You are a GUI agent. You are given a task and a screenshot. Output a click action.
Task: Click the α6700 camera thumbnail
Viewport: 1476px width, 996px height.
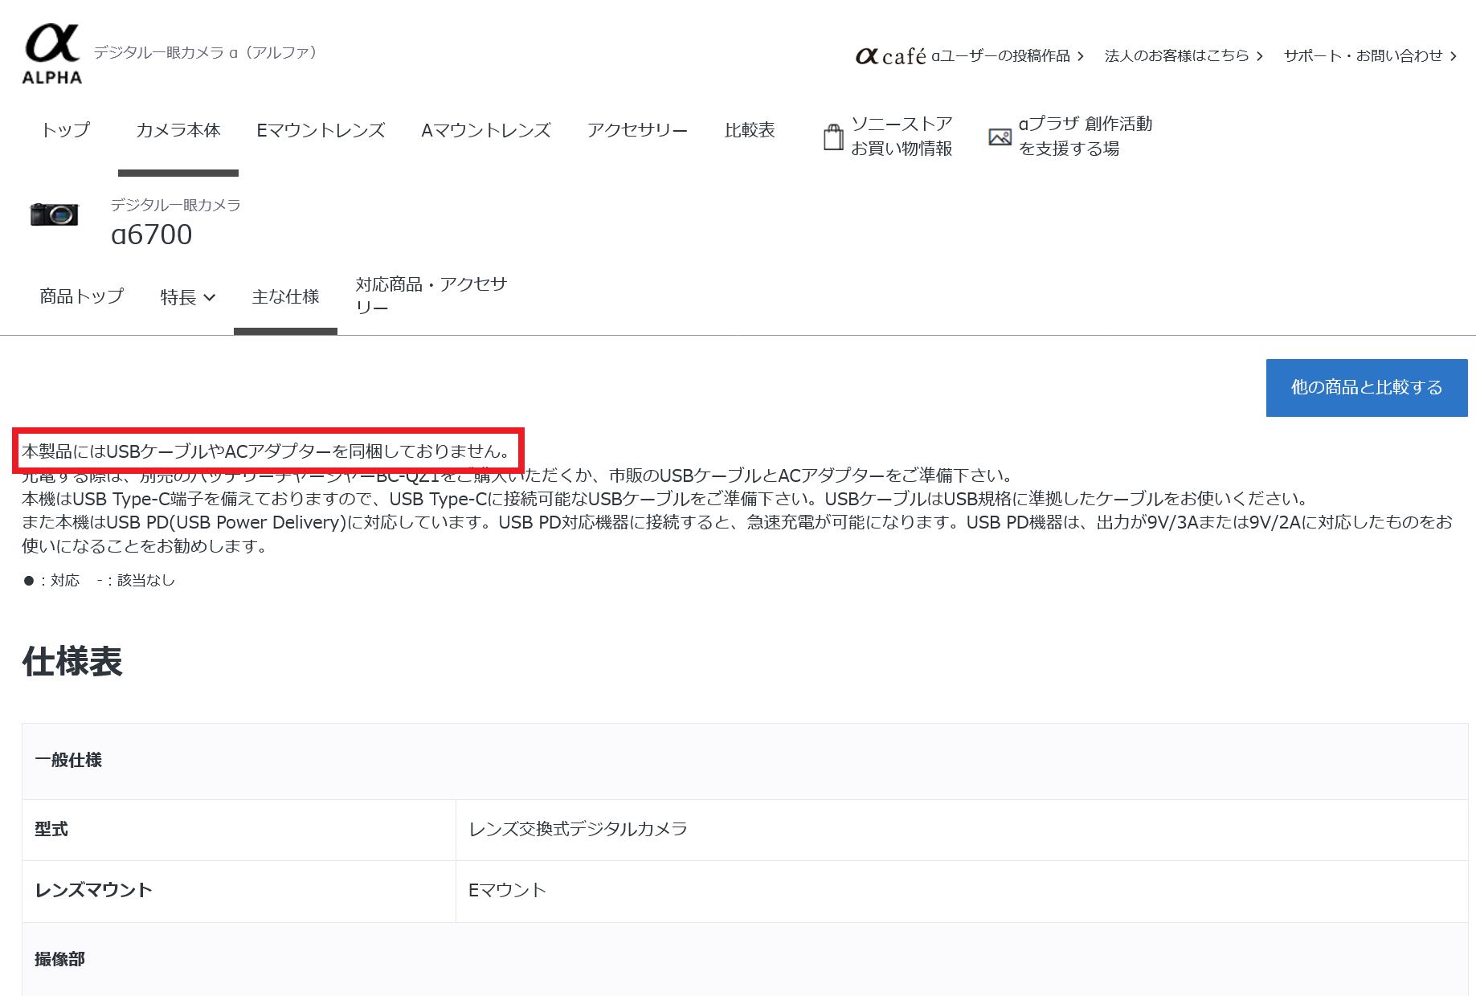(x=55, y=214)
